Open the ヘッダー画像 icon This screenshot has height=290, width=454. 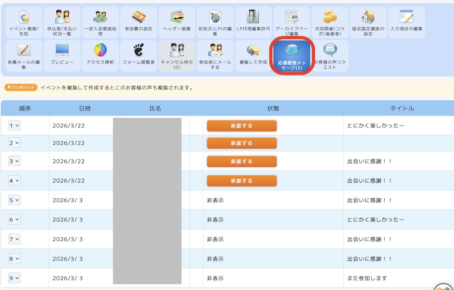(x=177, y=23)
